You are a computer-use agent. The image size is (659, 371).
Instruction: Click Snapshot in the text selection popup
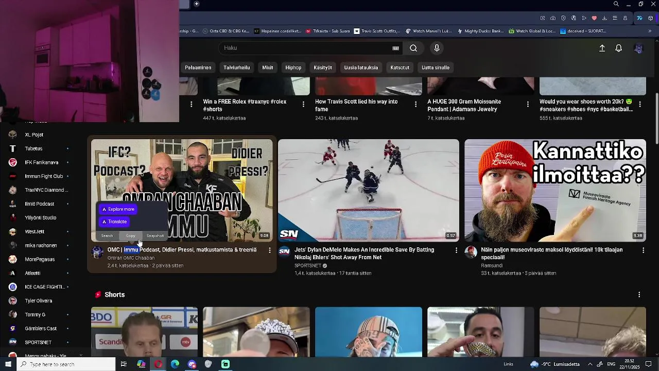coord(155,236)
